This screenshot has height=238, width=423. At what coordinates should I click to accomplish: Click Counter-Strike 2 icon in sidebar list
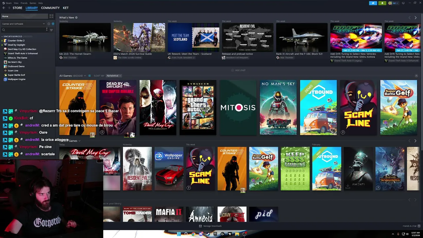(x=5, y=41)
